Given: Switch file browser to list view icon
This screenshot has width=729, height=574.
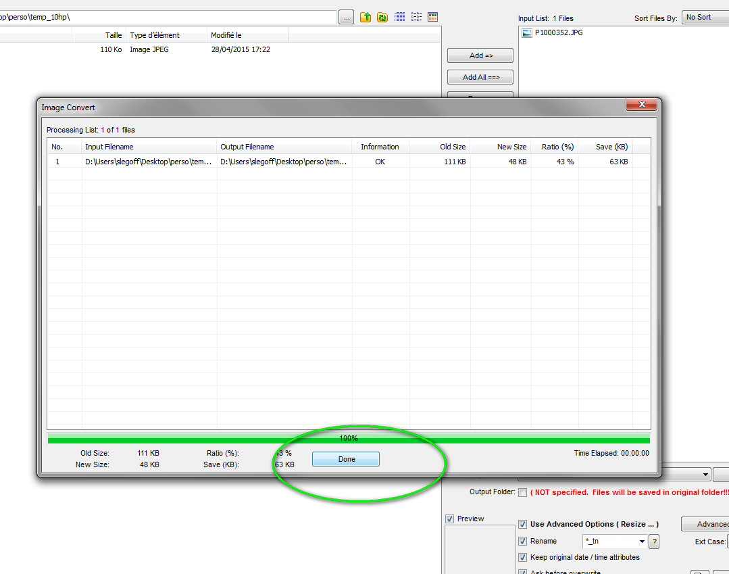Looking at the screenshot, I should coord(416,17).
